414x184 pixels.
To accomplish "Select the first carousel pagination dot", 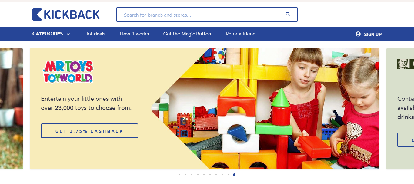I will 180,175.
